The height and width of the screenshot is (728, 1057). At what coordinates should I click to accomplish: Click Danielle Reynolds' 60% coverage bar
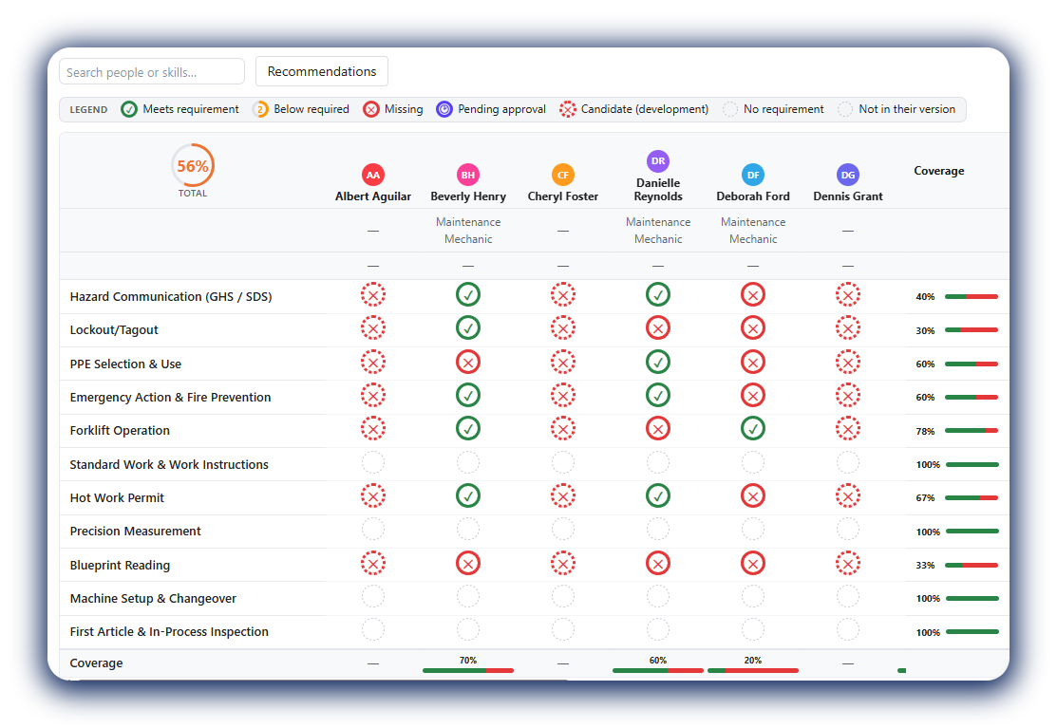click(x=658, y=670)
